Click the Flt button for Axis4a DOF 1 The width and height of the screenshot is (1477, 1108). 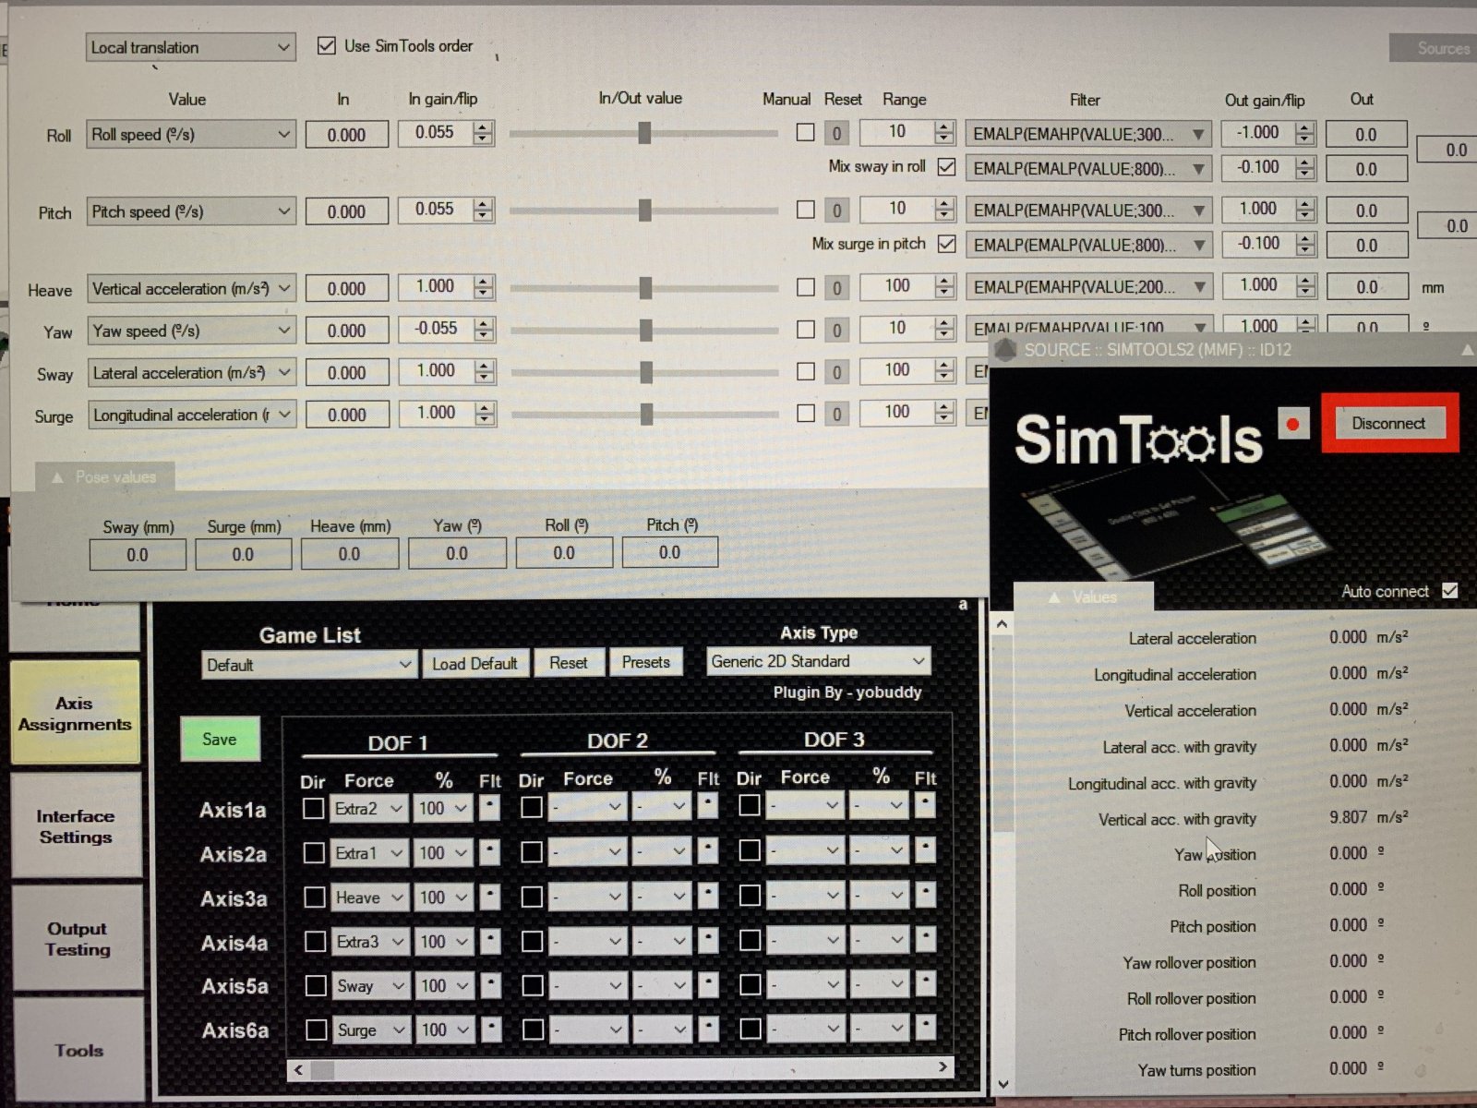[491, 941]
